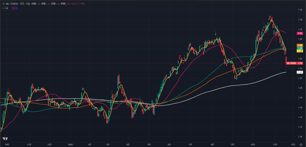Click the 2025 year marker on time axis
This screenshot has height=147, width=306.
[x=71, y=144]
